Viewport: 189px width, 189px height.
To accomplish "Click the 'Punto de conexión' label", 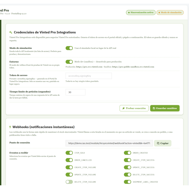I will 20,143.
